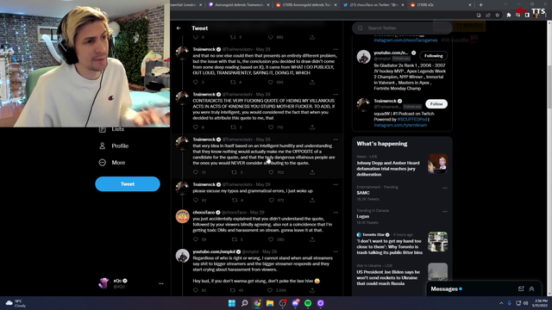Expand the system tray hidden icons chevron
The width and height of the screenshot is (552, 310).
point(501,303)
